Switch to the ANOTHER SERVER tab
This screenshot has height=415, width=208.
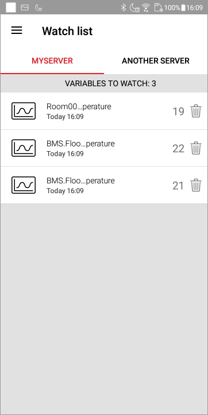156,61
